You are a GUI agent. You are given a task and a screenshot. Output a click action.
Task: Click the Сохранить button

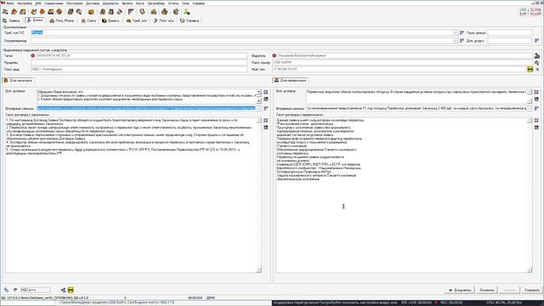532,290
